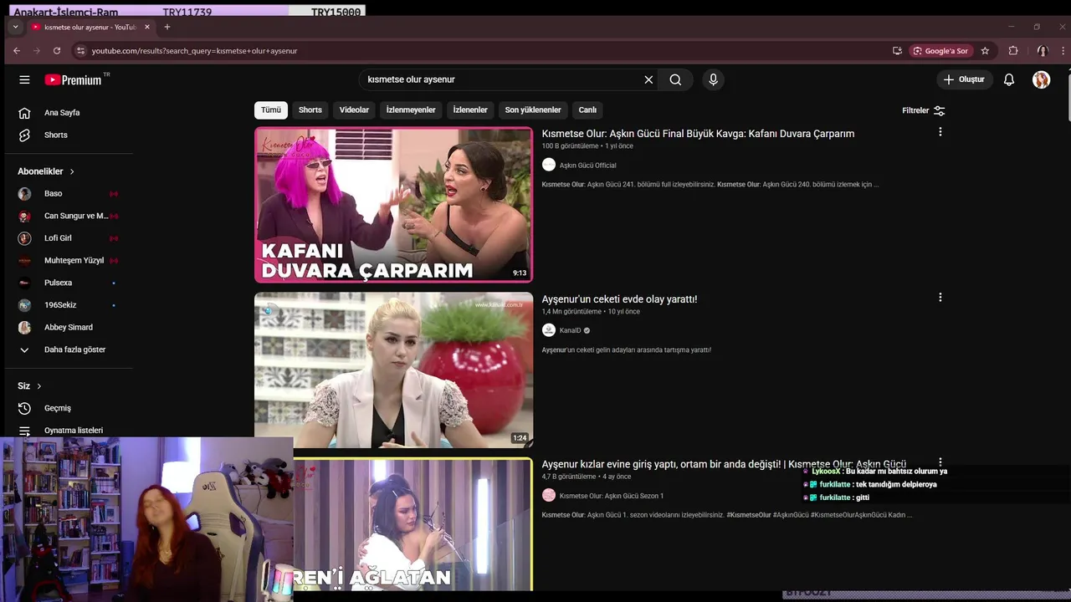The image size is (1071, 602).
Task: Open the notifications bell
Action: [1009, 79]
